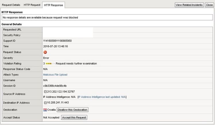This screenshot has height=125, width=215.
Task: Click the icon beside the source IP address
Action: 45,91
